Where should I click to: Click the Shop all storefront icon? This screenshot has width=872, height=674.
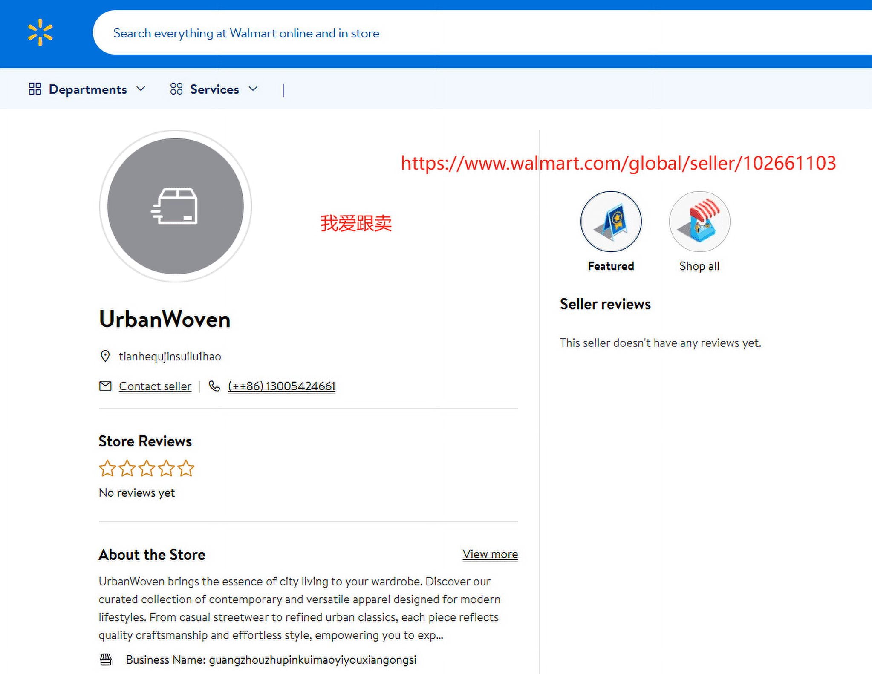click(x=699, y=221)
